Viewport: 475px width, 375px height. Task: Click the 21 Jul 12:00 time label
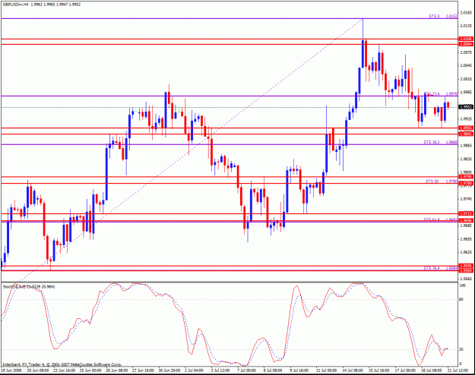point(458,370)
